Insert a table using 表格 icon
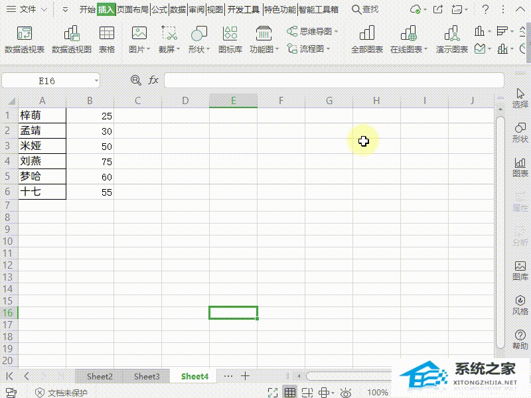 click(x=106, y=38)
